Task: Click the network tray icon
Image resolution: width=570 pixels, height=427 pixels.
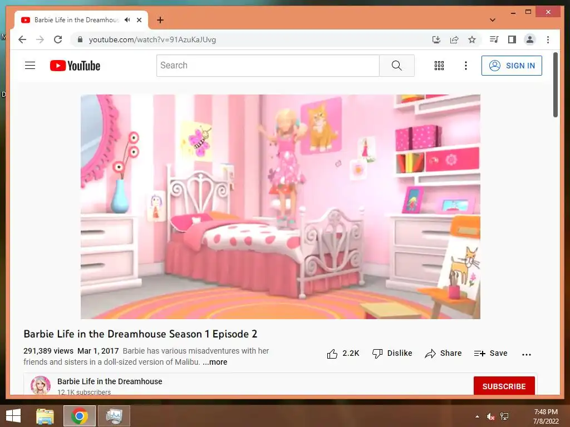Action: click(504, 416)
